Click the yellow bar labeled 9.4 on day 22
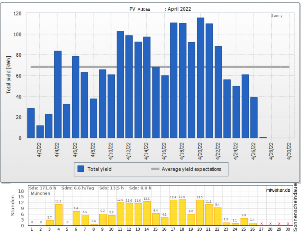 coord(218,216)
